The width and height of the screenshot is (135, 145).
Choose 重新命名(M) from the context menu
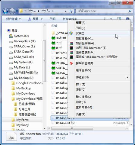pos(99,108)
